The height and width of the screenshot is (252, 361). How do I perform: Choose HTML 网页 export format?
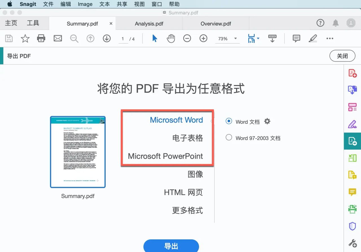183,192
